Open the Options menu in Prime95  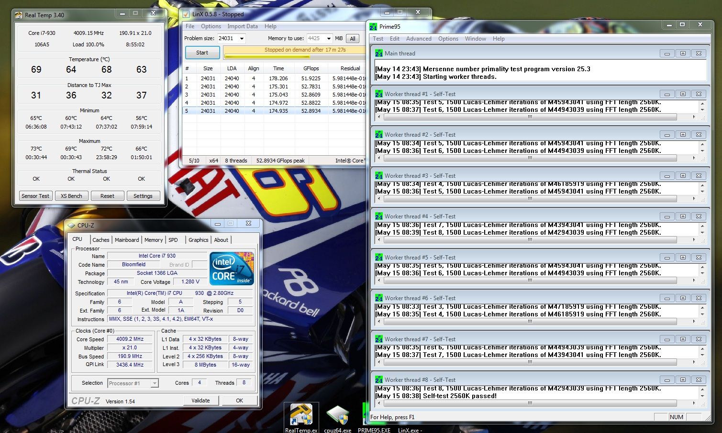pyautogui.click(x=448, y=39)
